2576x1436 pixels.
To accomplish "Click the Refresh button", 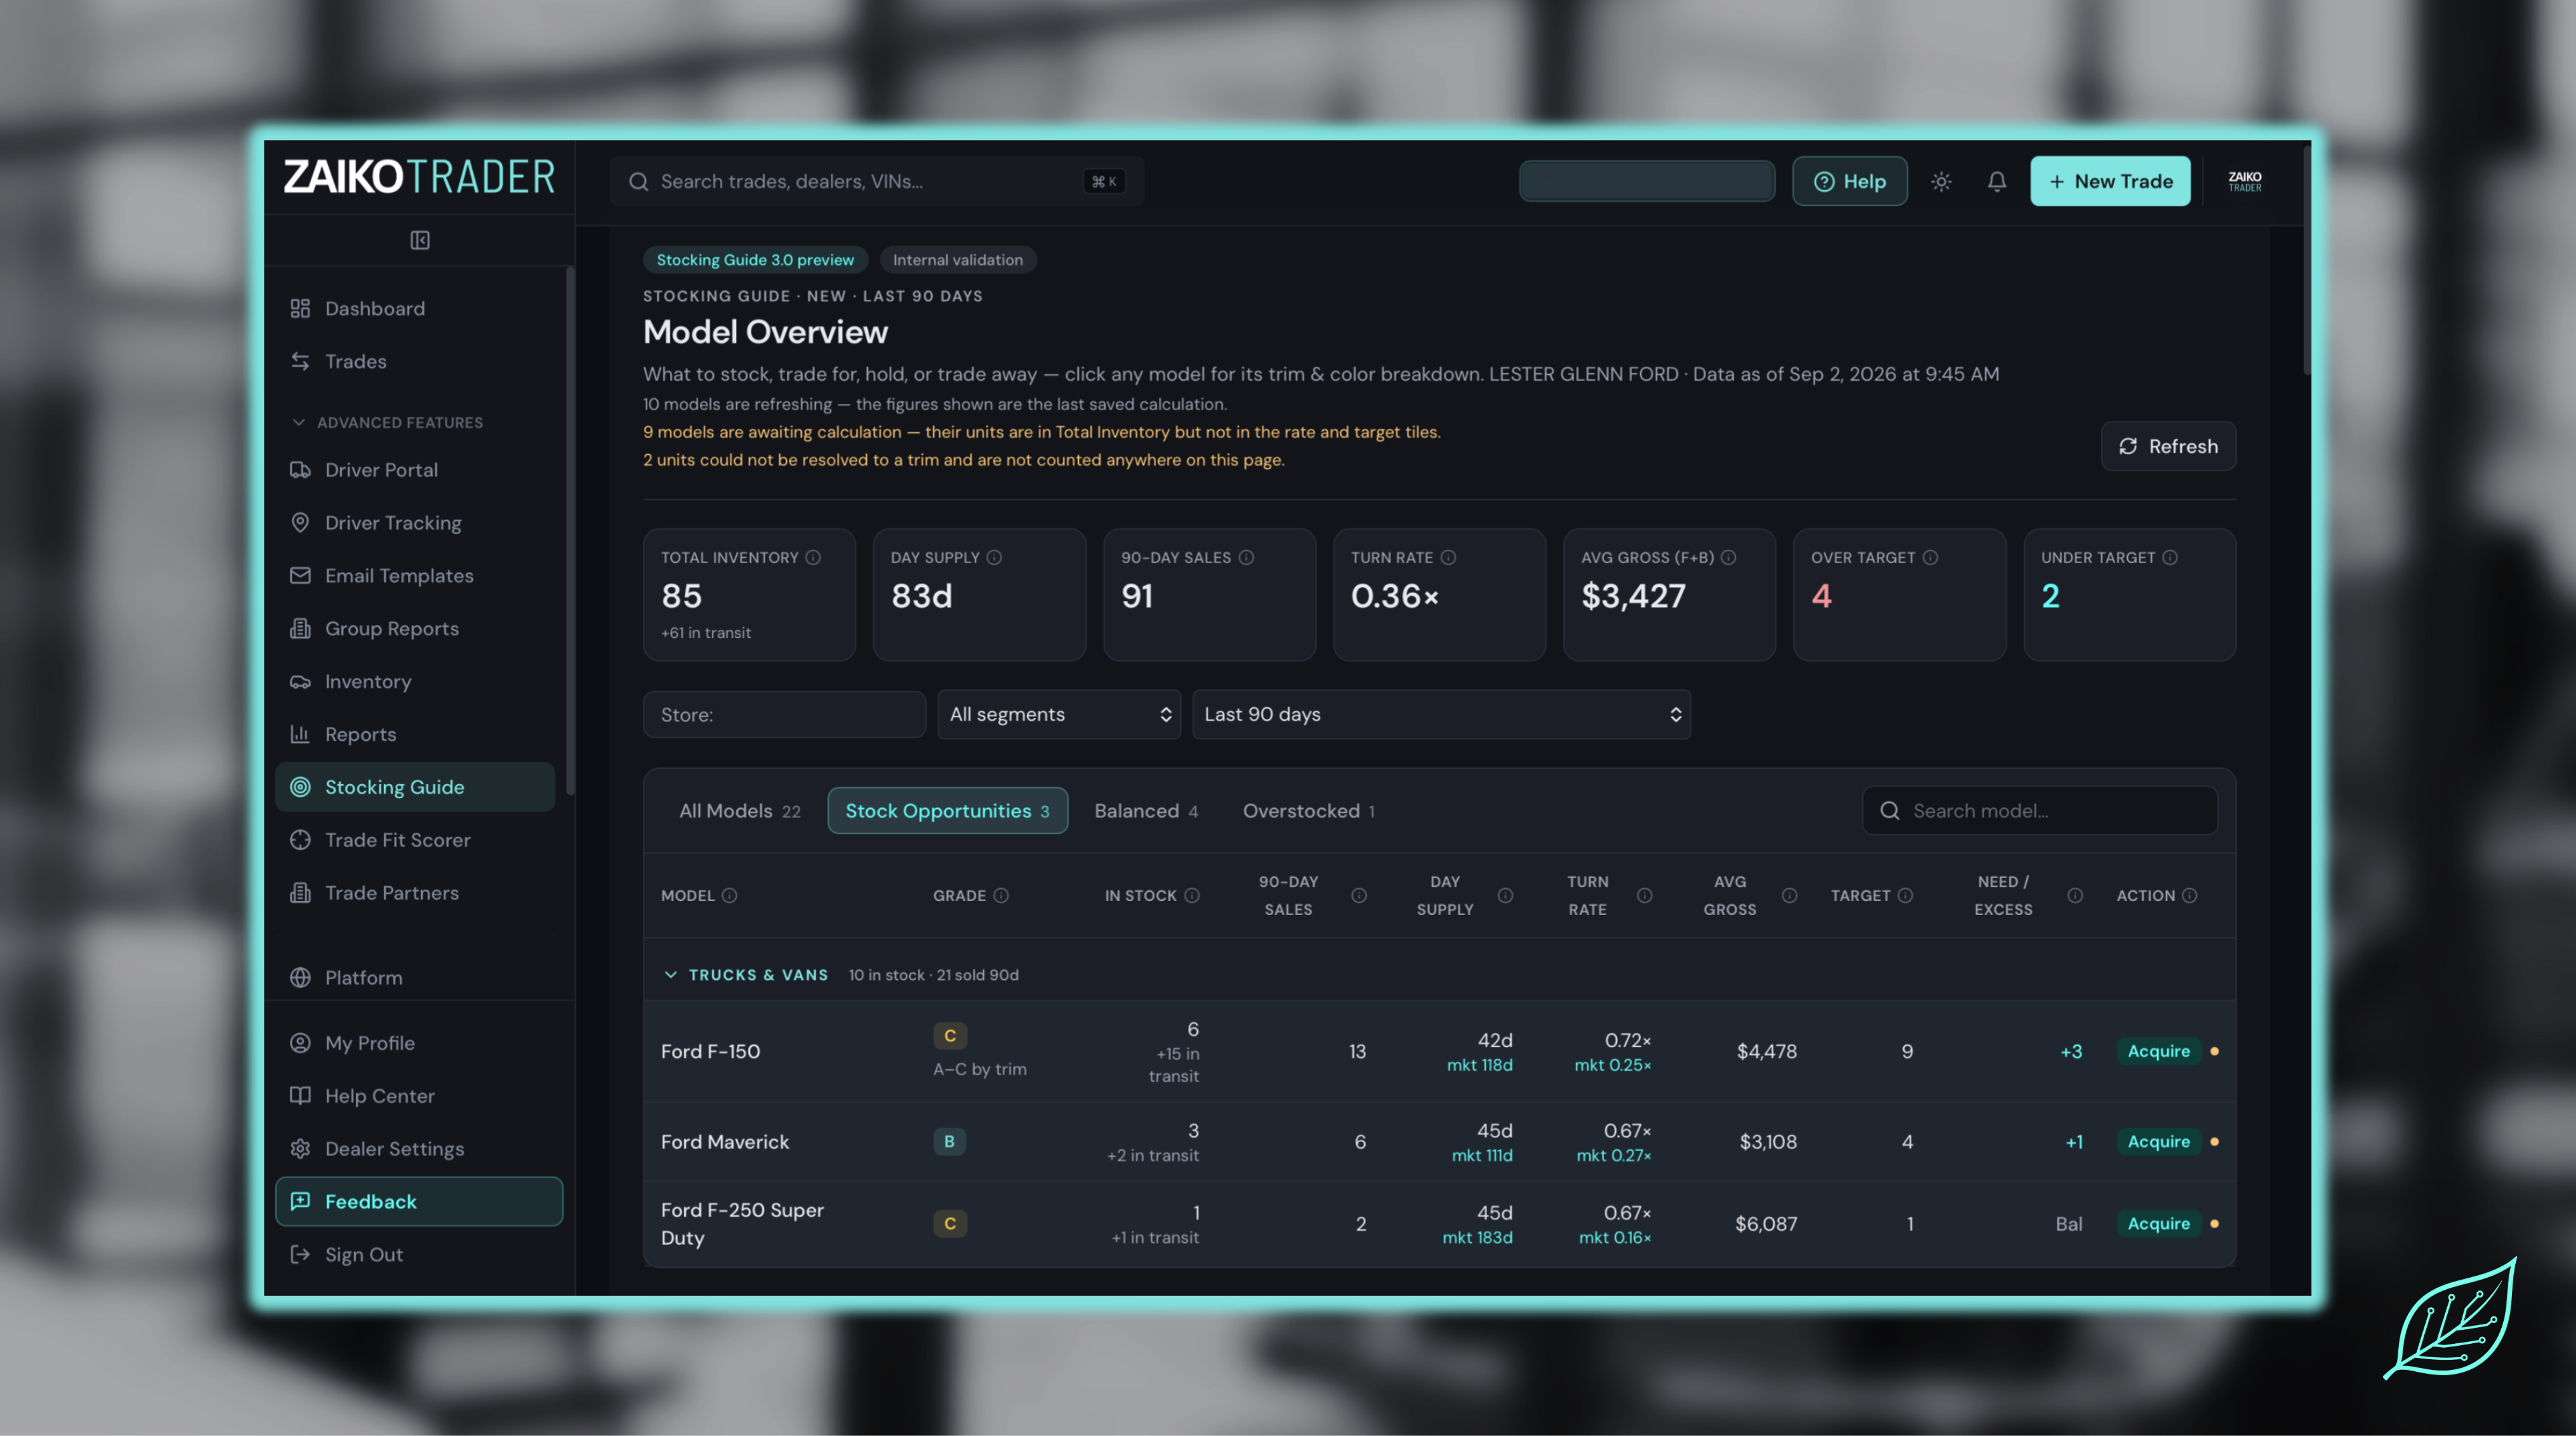I will tap(2168, 446).
